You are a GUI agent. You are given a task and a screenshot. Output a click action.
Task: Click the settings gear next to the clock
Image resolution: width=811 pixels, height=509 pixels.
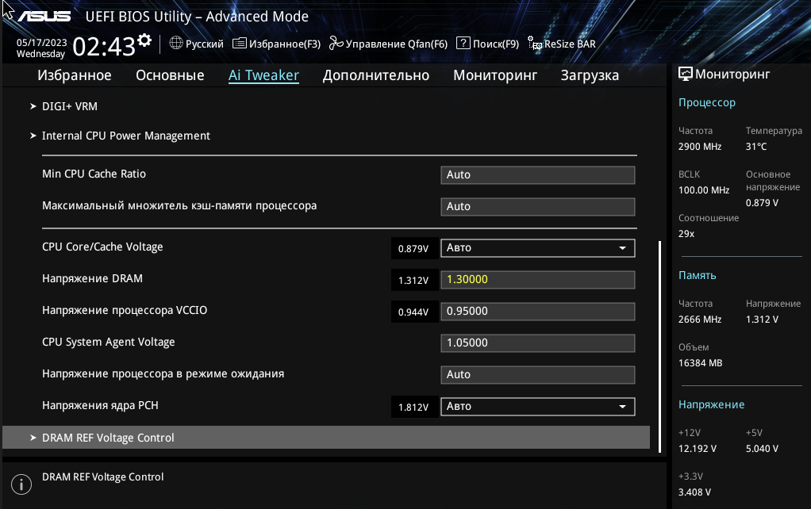click(x=145, y=40)
